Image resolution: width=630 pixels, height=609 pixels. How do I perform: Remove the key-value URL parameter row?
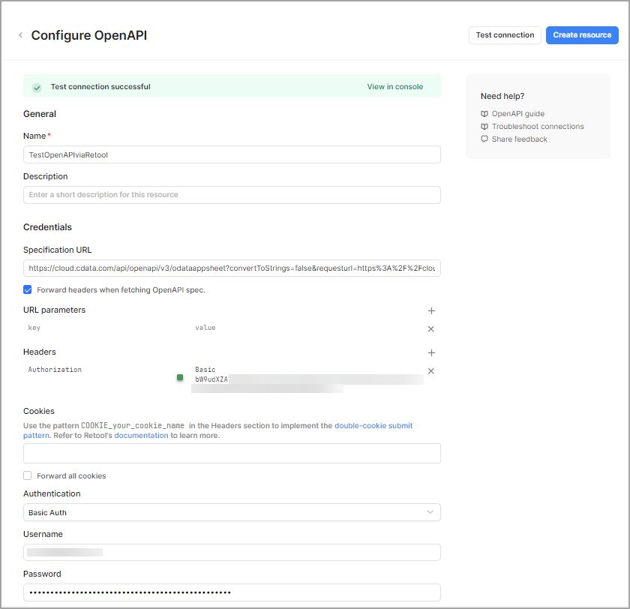coord(431,328)
